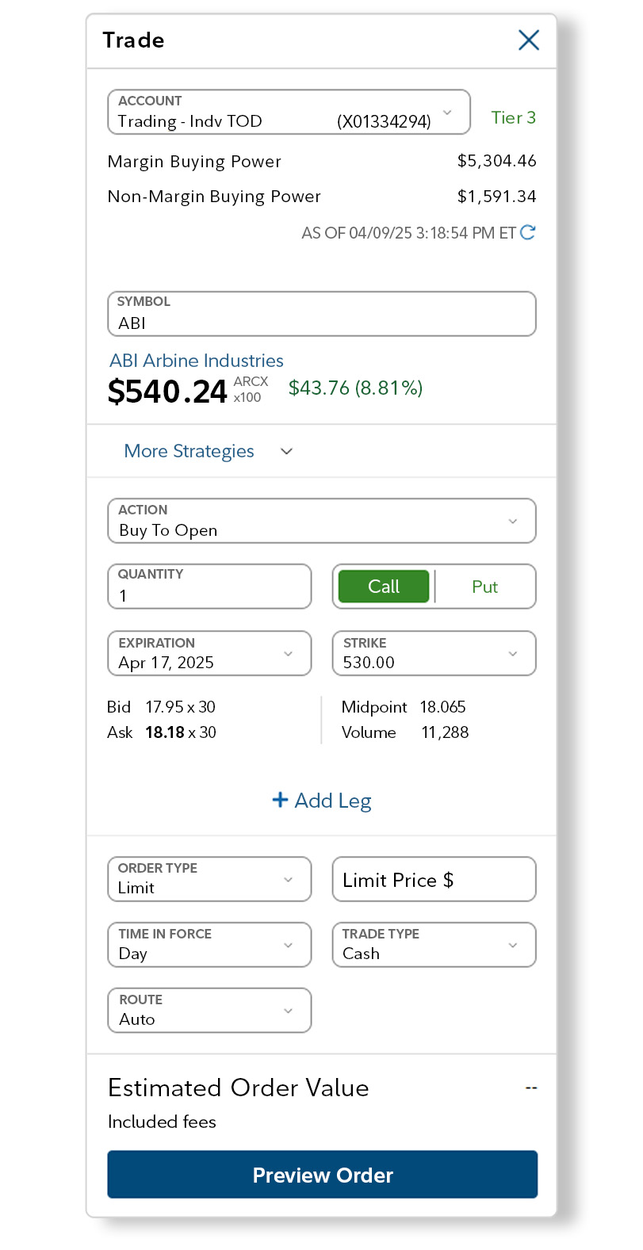Open the ABI Arbine Industries quote link
This screenshot has height=1250, width=643.
pos(196,361)
